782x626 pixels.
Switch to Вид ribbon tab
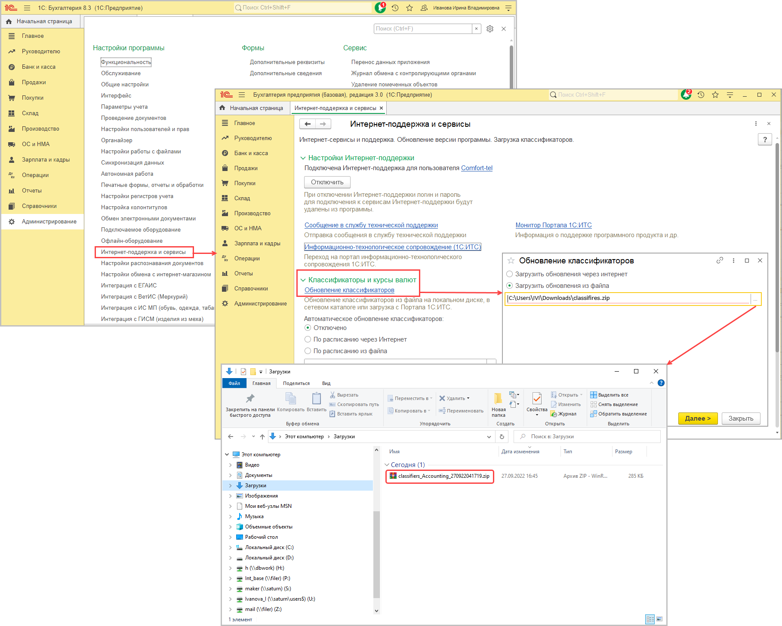click(x=326, y=383)
